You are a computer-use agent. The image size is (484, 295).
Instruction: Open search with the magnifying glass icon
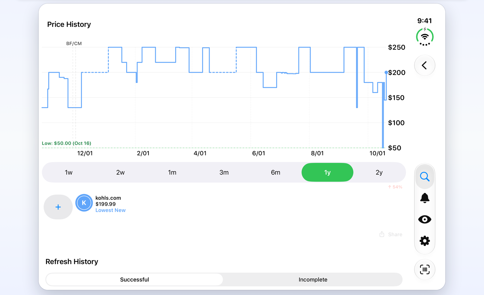(425, 177)
